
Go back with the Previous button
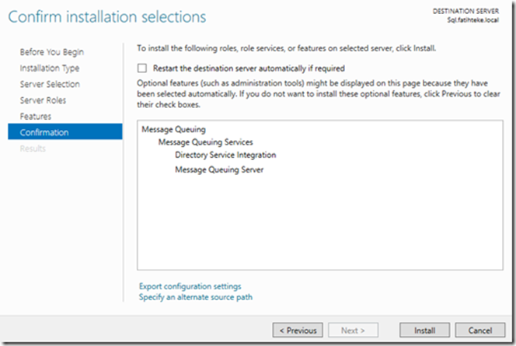pyautogui.click(x=298, y=330)
